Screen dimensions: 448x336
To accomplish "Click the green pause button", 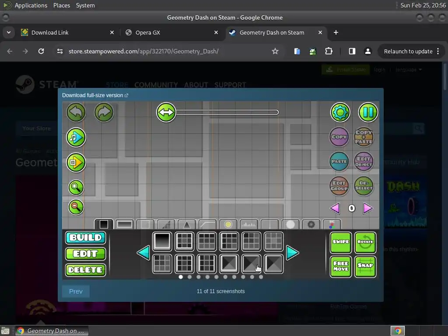I will 368,112.
